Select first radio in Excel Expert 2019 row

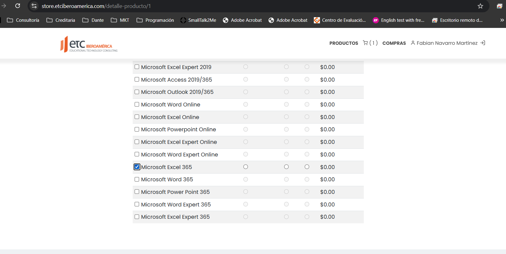coord(245,67)
